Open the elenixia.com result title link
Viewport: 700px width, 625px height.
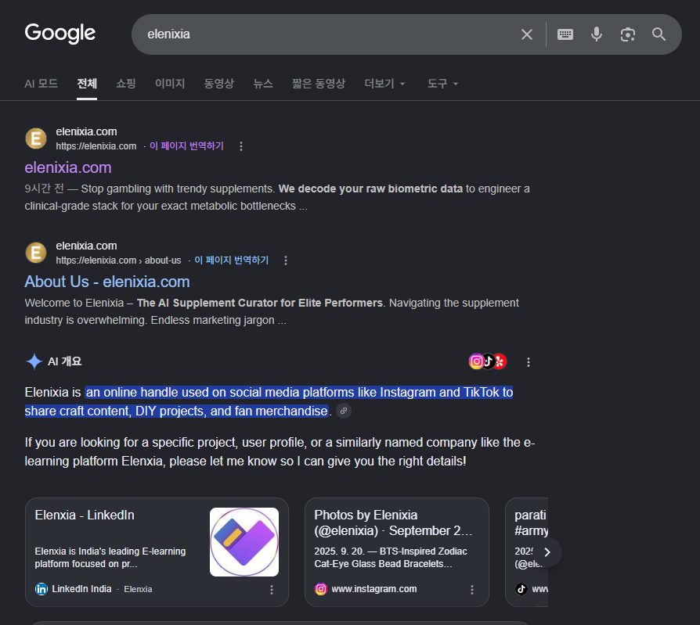pos(68,167)
